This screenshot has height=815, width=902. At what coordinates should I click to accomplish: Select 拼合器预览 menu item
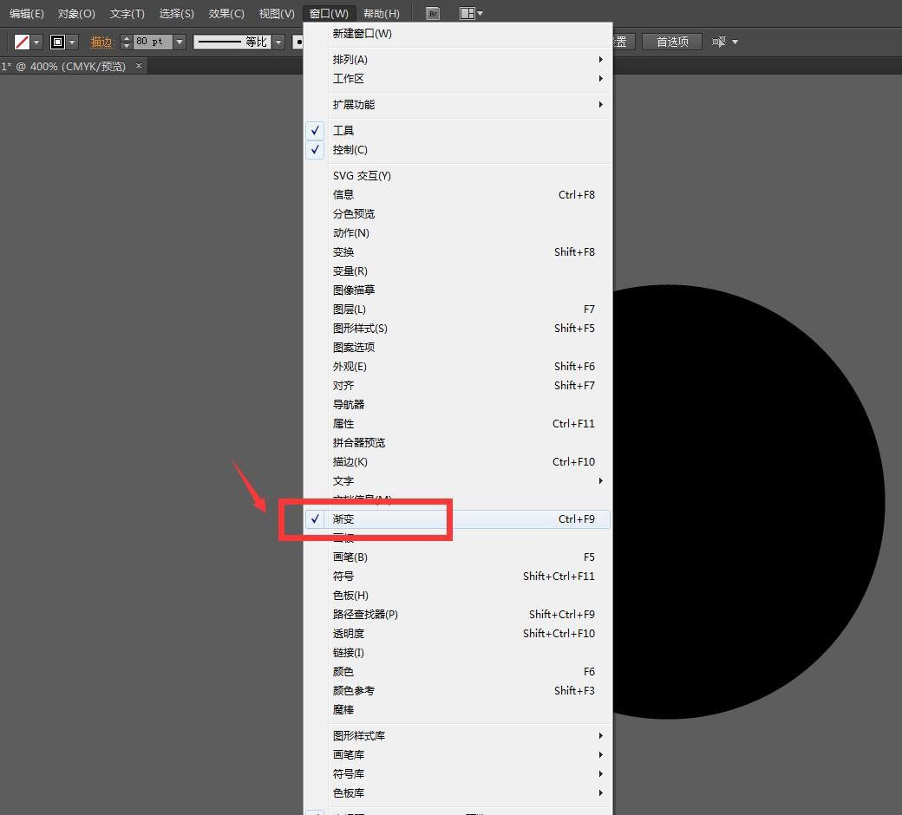coord(457,442)
